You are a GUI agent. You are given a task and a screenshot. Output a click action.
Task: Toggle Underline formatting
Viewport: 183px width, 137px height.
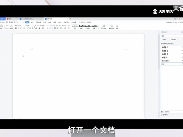point(21,28)
